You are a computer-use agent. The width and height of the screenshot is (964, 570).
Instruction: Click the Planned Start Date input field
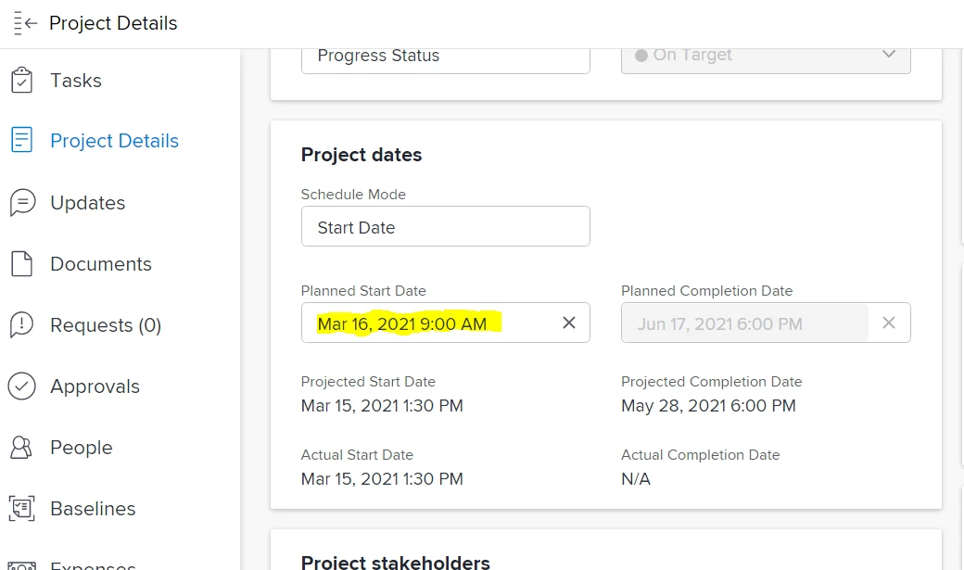click(426, 323)
